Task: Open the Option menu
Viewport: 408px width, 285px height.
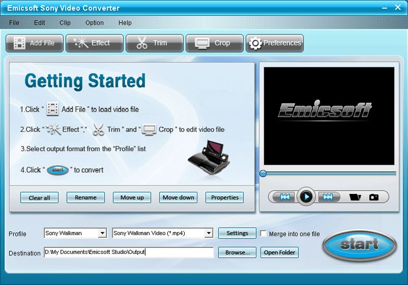Action: point(94,23)
